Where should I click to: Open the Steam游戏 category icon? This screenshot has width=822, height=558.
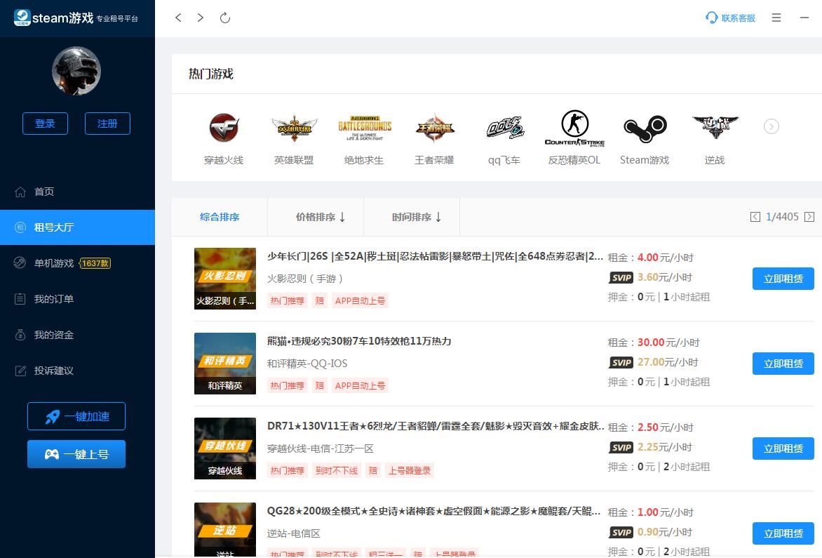click(645, 128)
